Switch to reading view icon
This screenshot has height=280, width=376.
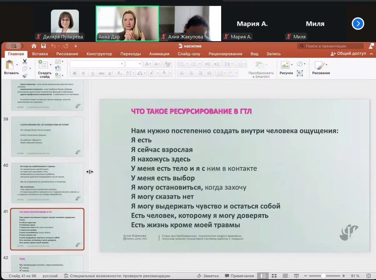coord(285,276)
